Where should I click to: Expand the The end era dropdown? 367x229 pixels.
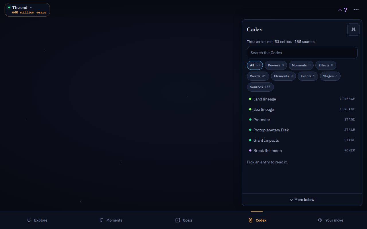click(x=27, y=10)
